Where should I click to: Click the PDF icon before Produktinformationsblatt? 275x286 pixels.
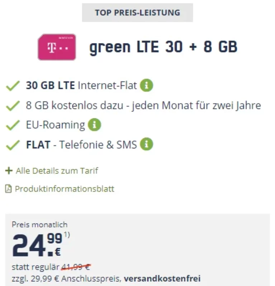[x=8, y=189]
